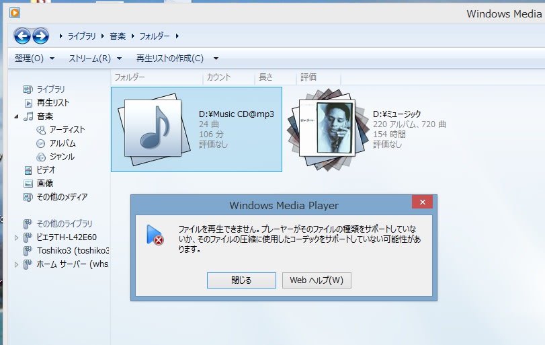Click the ライブラリ icon in the sidebar
545x345 pixels.
click(28, 89)
